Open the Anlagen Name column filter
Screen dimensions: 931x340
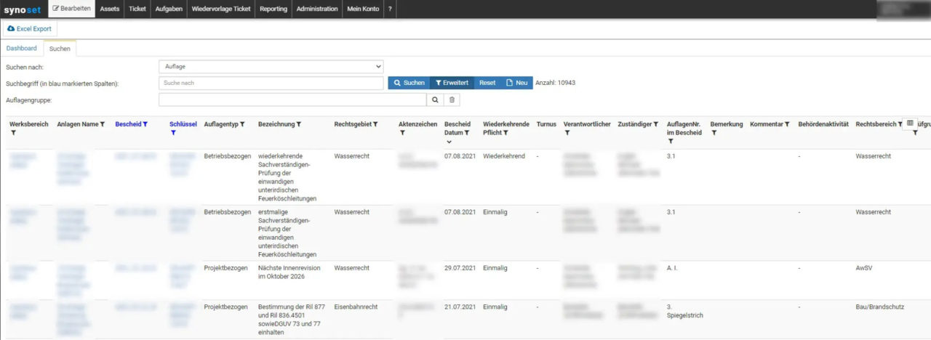pos(103,124)
